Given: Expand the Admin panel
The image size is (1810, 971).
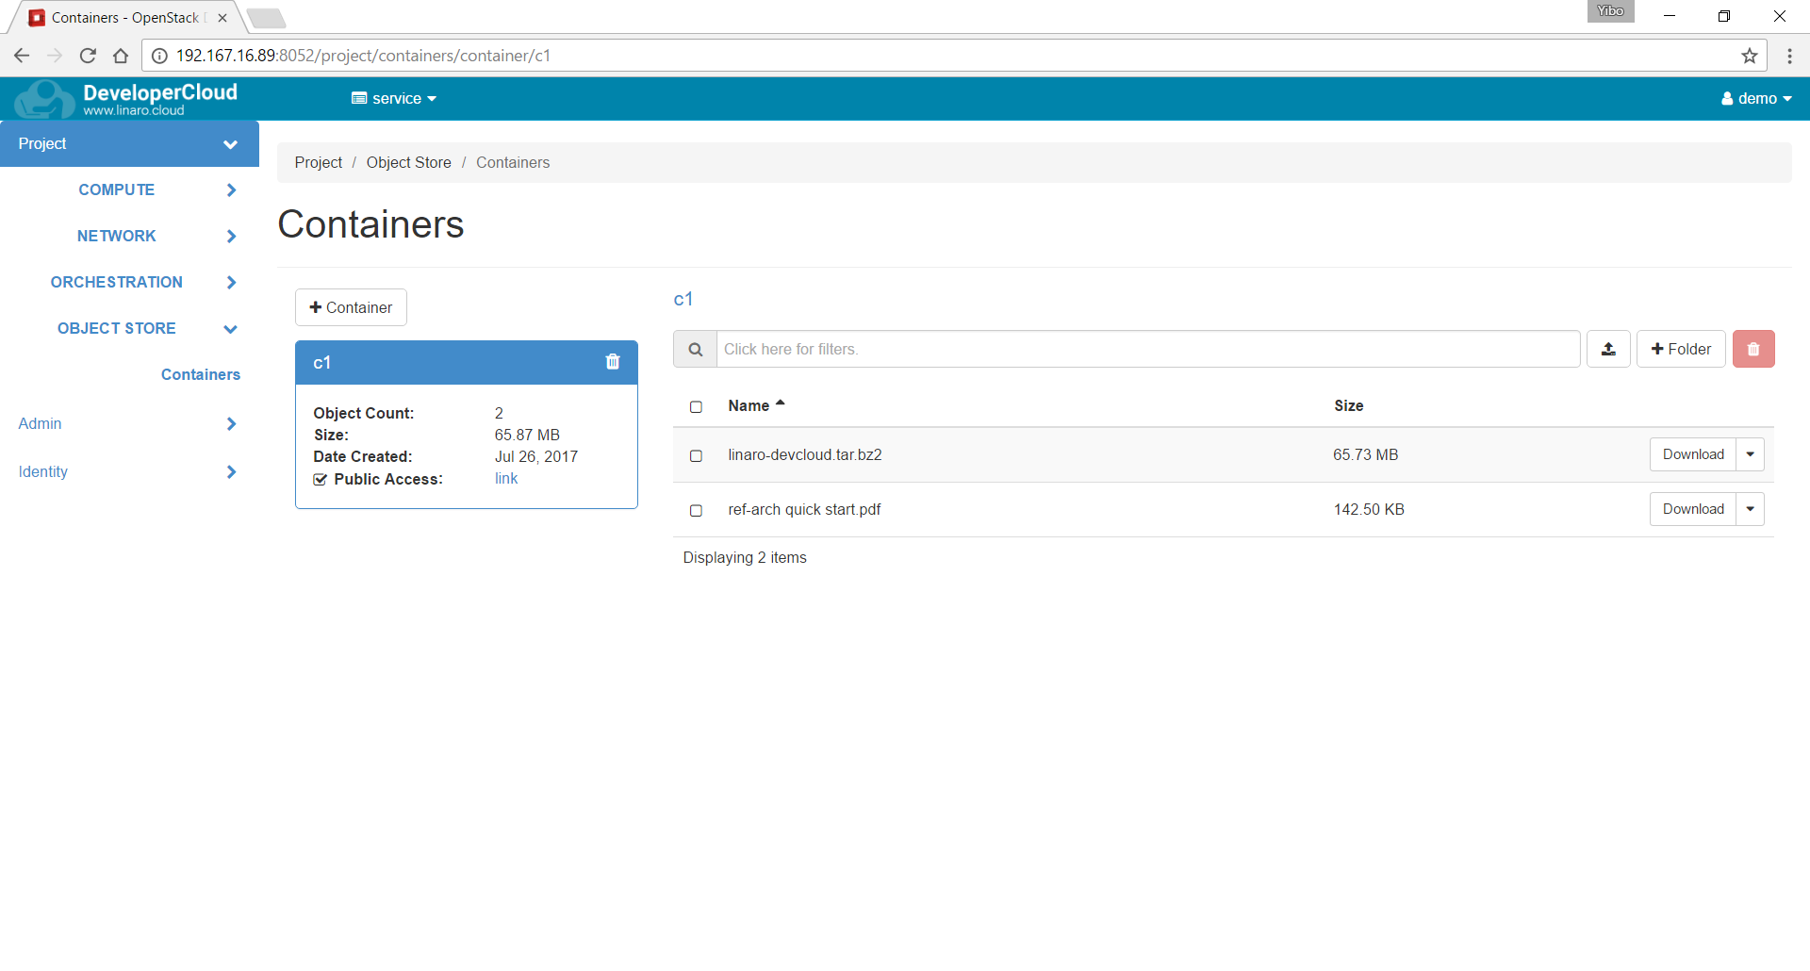Looking at the screenshot, I should tap(129, 423).
